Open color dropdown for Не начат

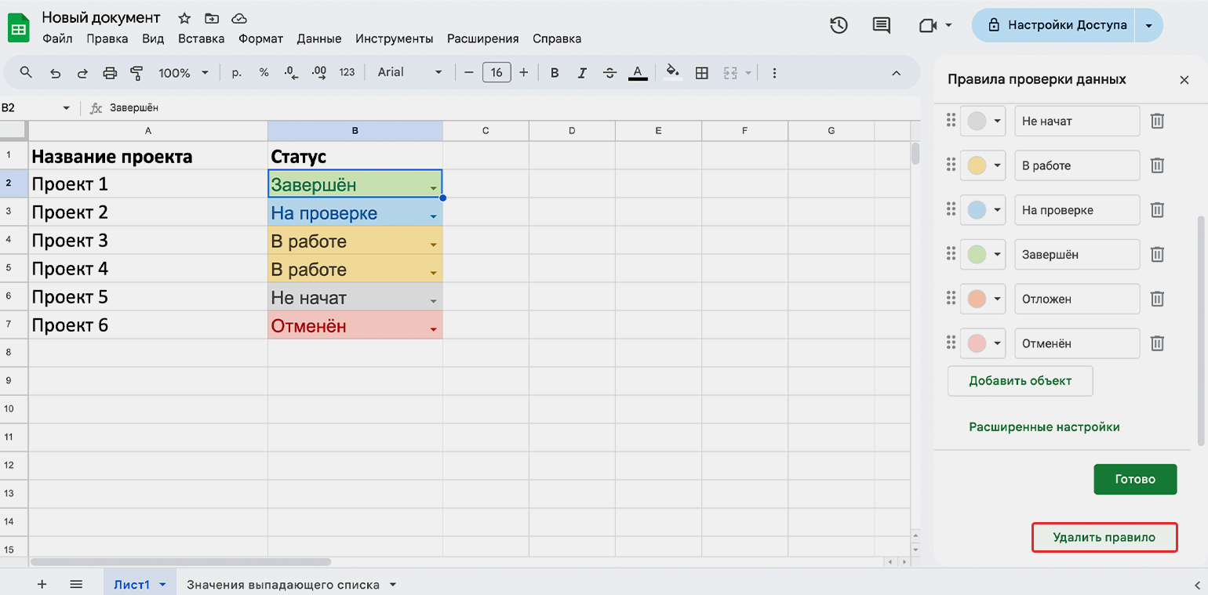pyautogui.click(x=983, y=122)
